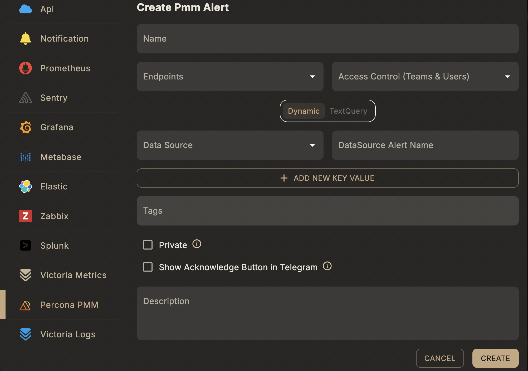Screen dimensions: 528x371
Task: Expand Access Control (Teams & Users) dropdown
Action: [425, 77]
